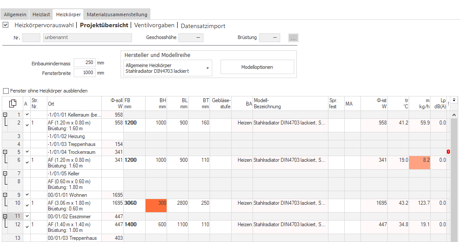
Task: Click the Einbaumindermass input field
Action: [85, 63]
